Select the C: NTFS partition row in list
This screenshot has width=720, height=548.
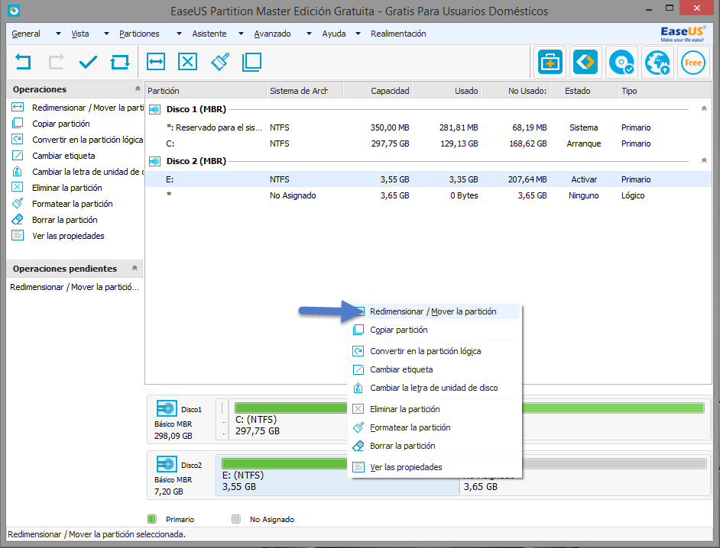point(428,143)
